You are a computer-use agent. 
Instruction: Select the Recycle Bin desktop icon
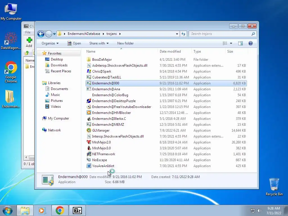pyautogui.click(x=274, y=187)
